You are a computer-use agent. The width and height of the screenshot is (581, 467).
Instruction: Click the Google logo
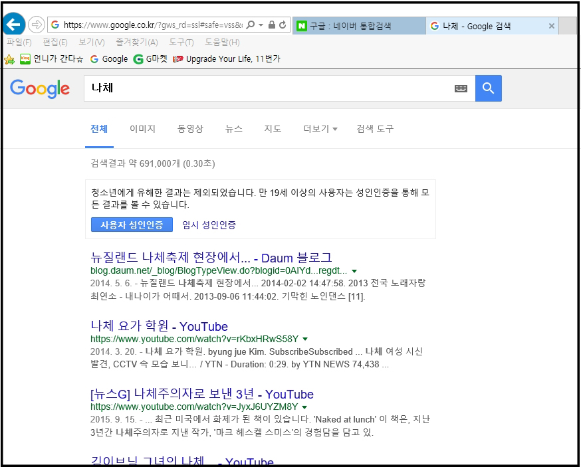tap(40, 89)
